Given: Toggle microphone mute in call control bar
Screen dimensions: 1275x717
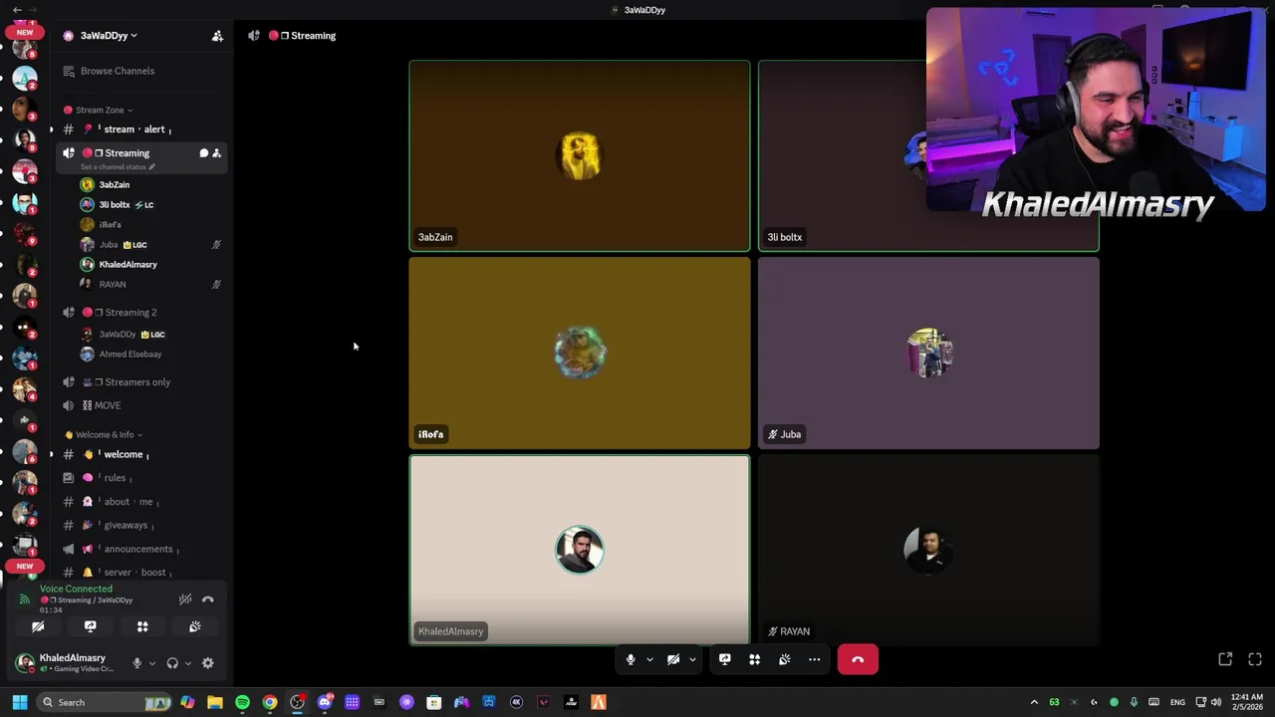Looking at the screenshot, I should (x=630, y=659).
